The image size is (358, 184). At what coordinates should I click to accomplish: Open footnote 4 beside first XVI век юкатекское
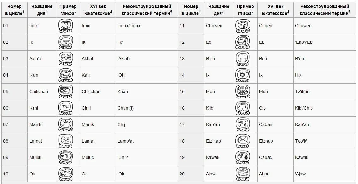111,12
